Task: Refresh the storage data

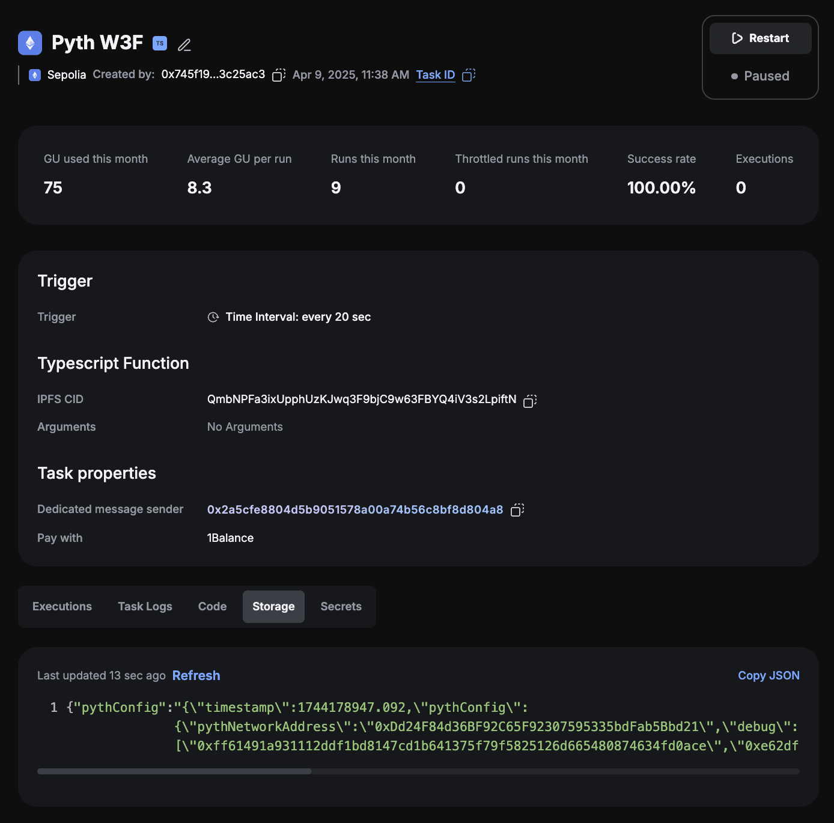Action: (196, 676)
